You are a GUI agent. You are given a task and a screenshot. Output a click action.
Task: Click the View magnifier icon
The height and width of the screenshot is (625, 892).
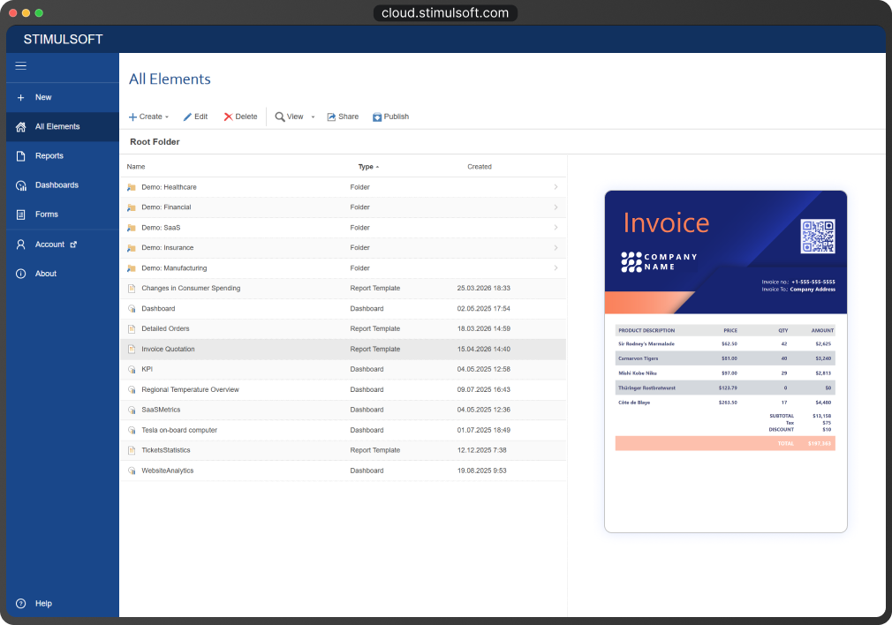[x=280, y=117]
